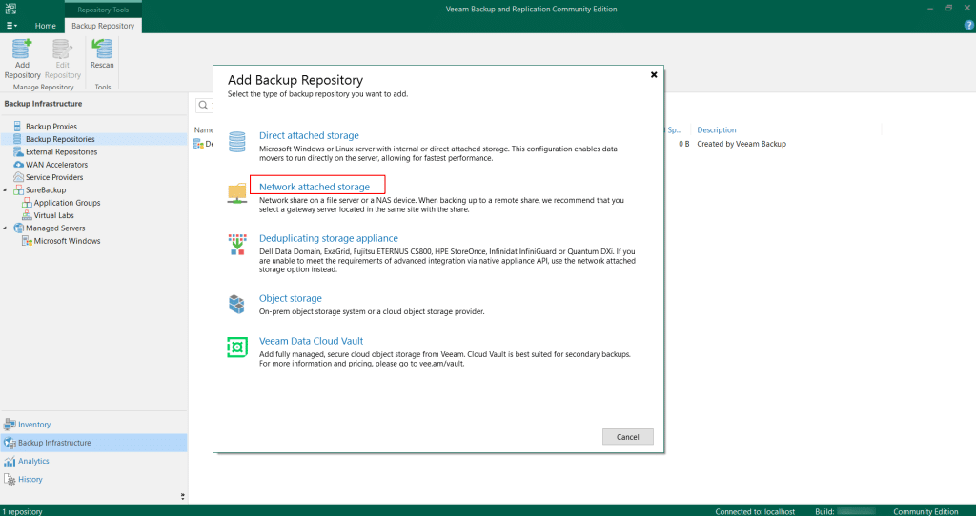Click the Name column header
The image size is (976, 516).
tap(204, 129)
